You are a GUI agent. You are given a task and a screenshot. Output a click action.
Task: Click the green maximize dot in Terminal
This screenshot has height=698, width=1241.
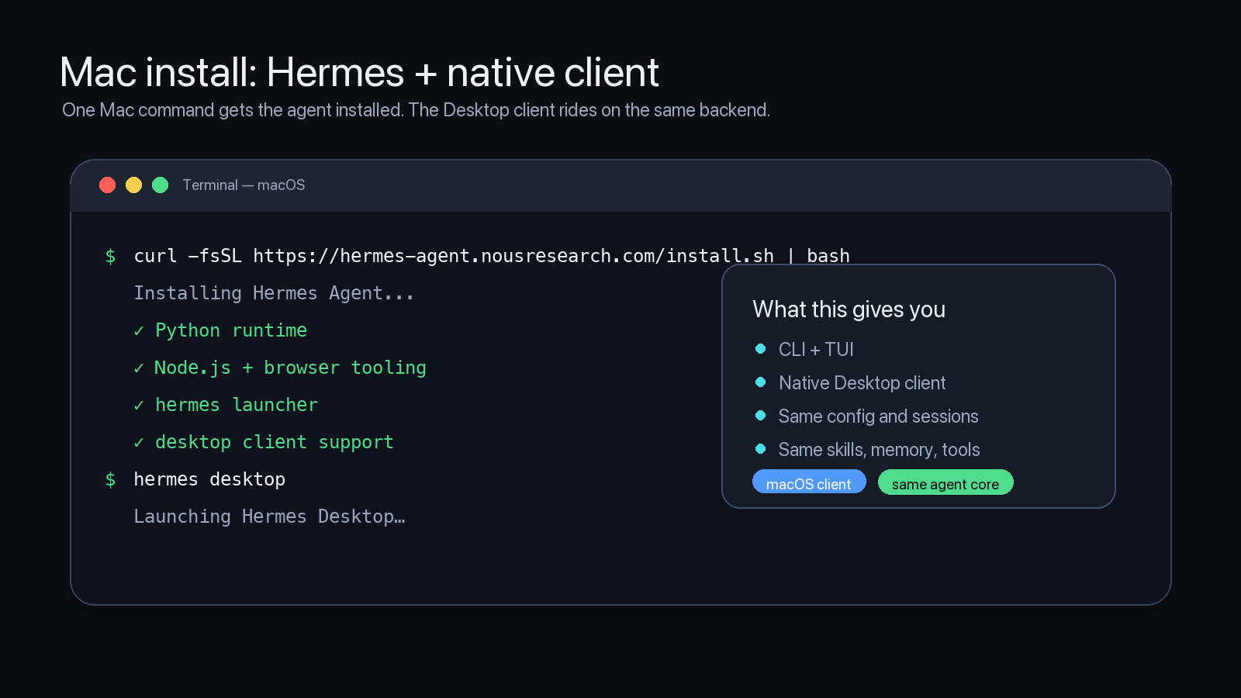pyautogui.click(x=161, y=185)
